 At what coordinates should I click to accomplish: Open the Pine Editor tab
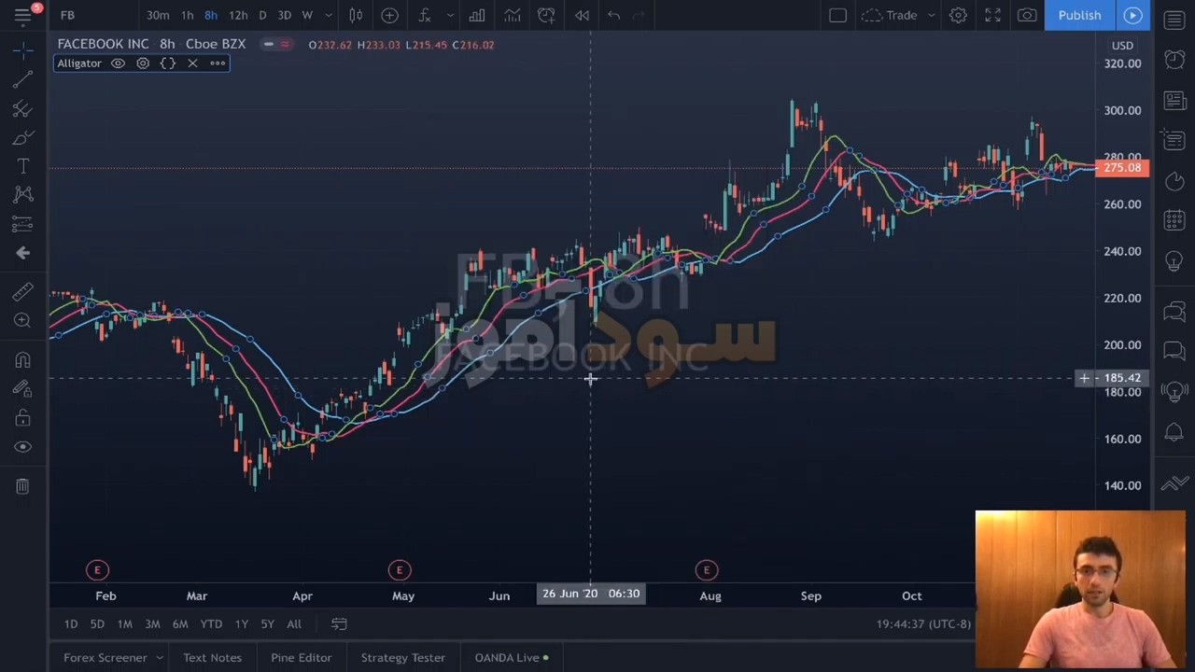pyautogui.click(x=301, y=658)
